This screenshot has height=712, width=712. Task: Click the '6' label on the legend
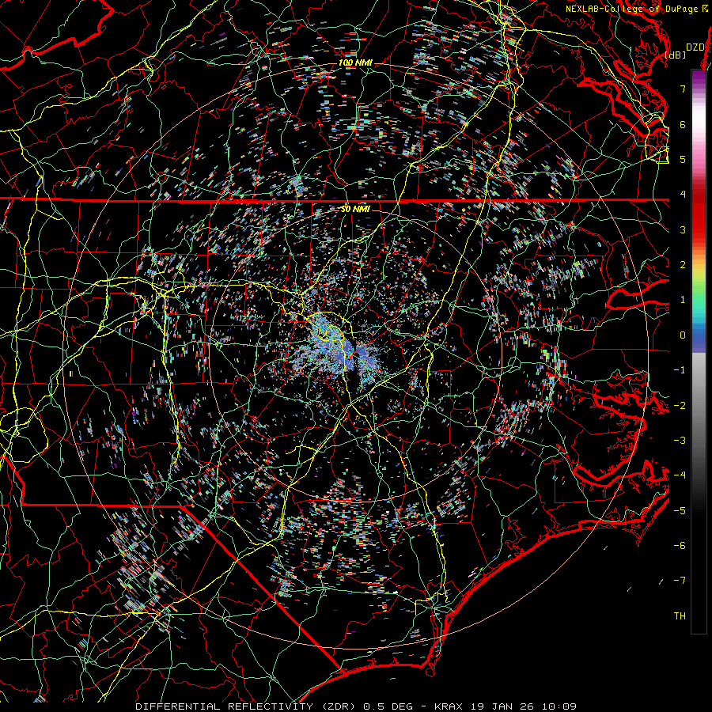[683, 124]
